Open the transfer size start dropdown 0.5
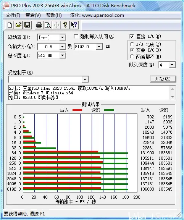The height and width of the screenshot is (220, 184). click(x=62, y=47)
